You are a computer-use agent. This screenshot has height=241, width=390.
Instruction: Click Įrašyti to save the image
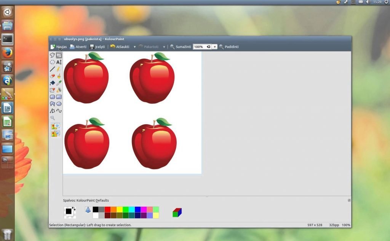[97, 47]
